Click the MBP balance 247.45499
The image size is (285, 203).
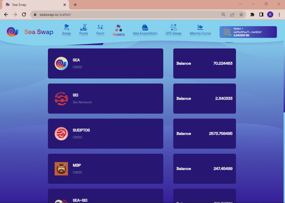pyautogui.click(x=223, y=169)
